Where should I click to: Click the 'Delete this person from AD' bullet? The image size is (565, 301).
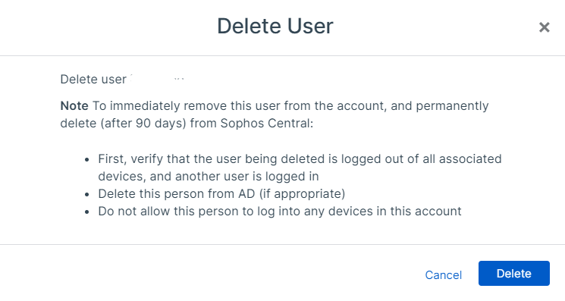click(x=221, y=193)
